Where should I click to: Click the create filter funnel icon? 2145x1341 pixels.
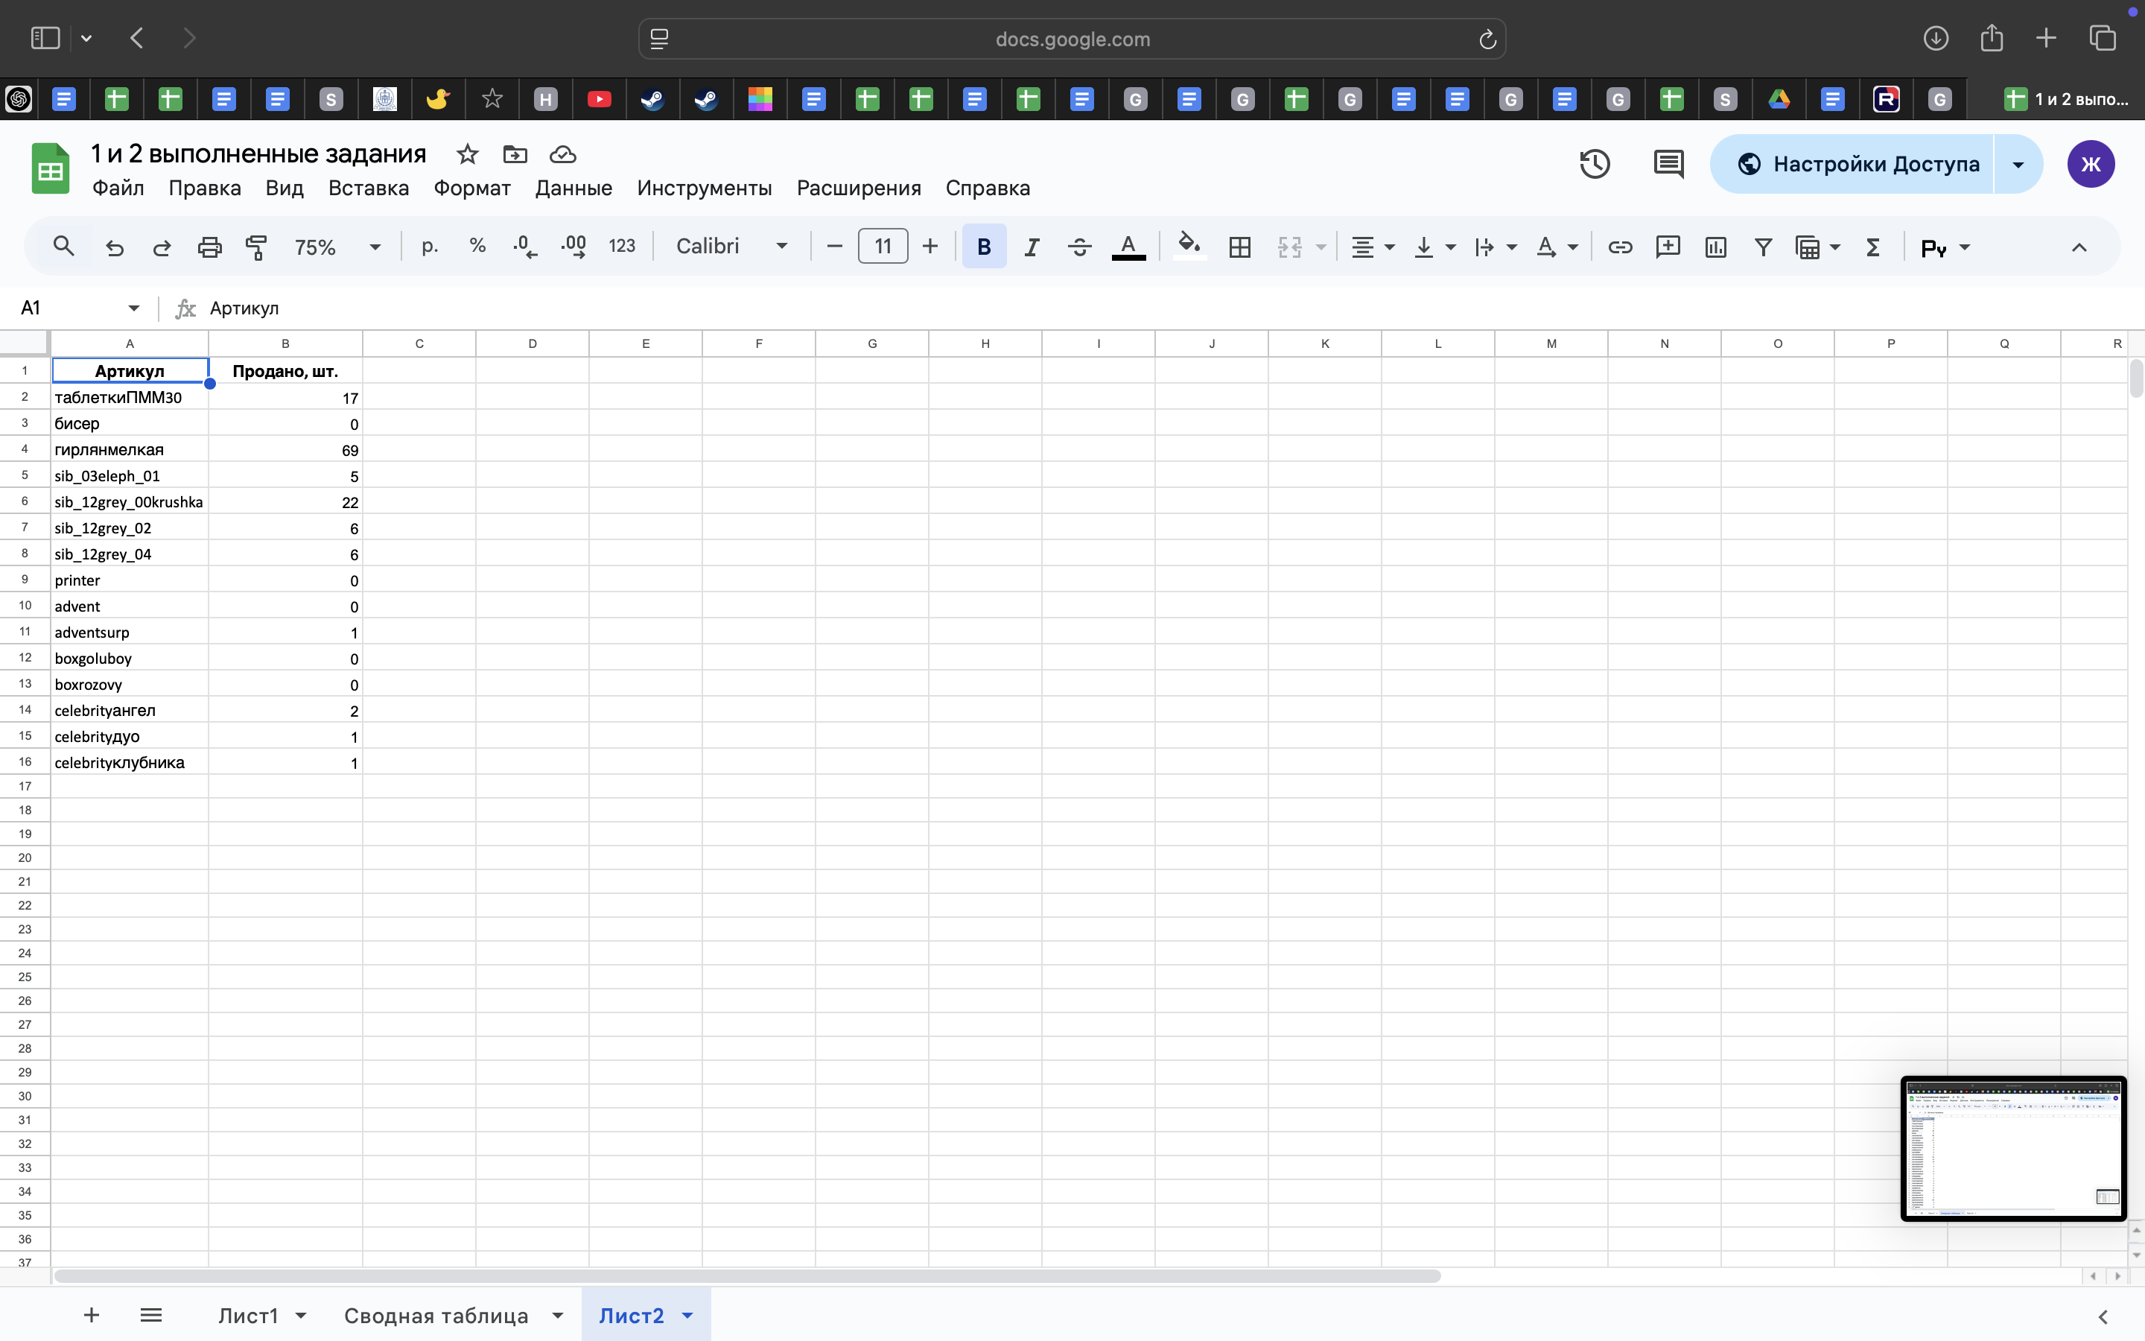click(1763, 247)
